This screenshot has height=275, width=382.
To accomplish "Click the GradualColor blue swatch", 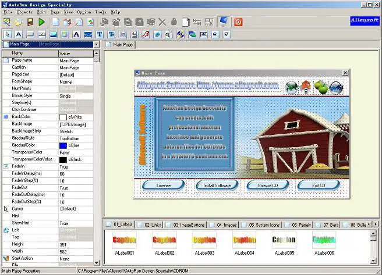I will (x=63, y=145).
